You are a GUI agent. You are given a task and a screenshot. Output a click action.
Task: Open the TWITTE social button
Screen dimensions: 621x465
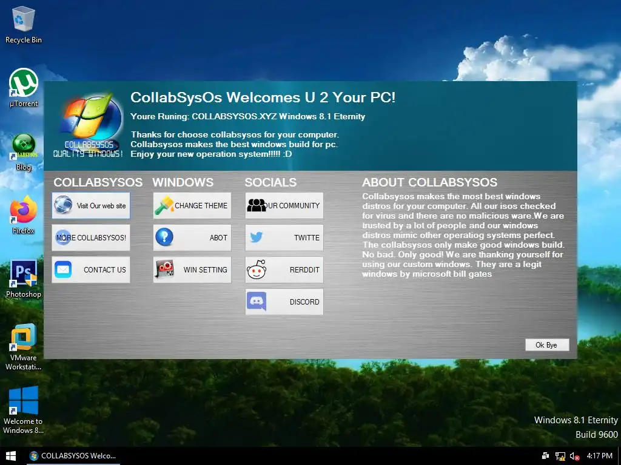coord(284,237)
